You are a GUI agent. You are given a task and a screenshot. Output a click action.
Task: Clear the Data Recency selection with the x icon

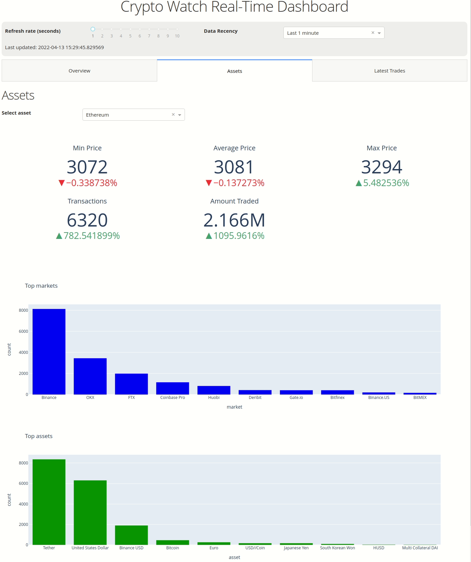tap(373, 33)
